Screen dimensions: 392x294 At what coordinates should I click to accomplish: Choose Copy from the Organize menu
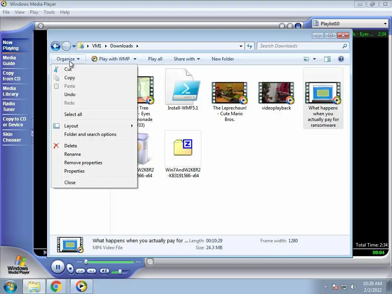tap(94, 78)
